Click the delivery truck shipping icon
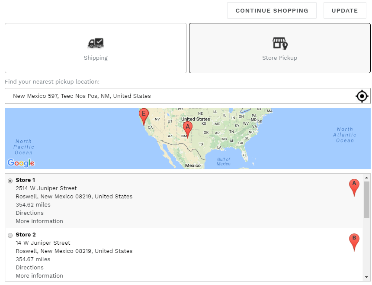The image size is (372, 285). 96,43
